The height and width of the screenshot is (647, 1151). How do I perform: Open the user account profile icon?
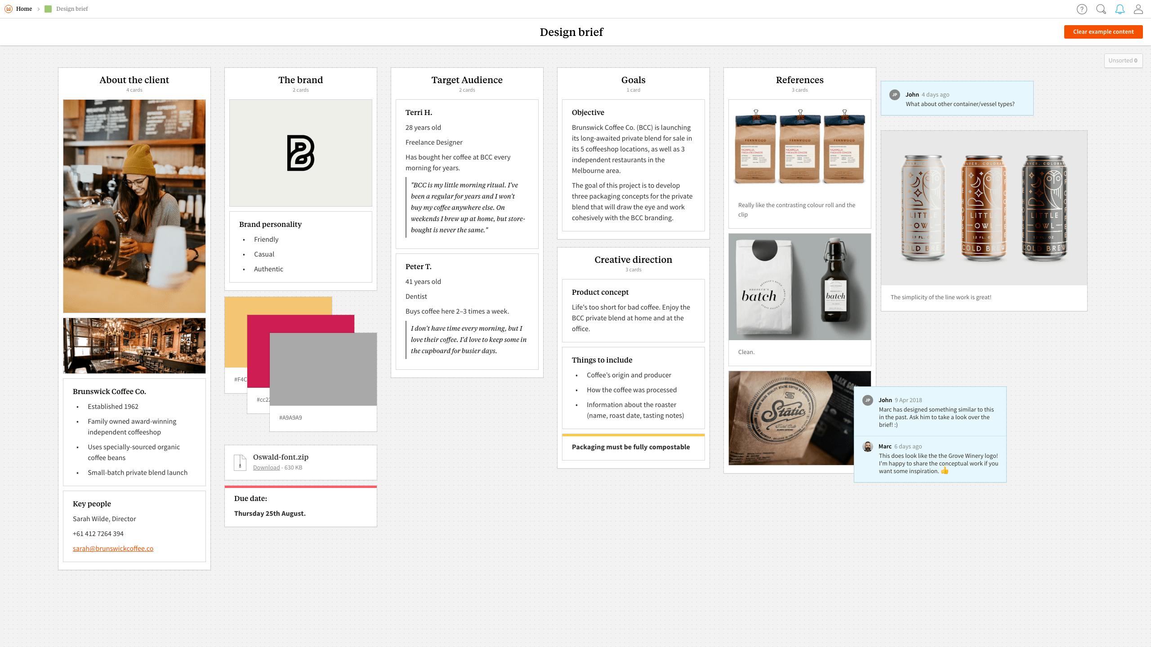[x=1138, y=9]
